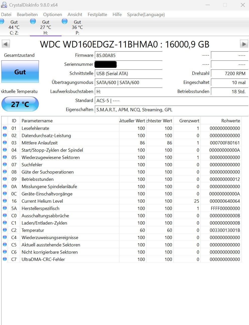Click the Eigenschaften field with S.M.A.R.T.
249x325 pixels.
172,110
